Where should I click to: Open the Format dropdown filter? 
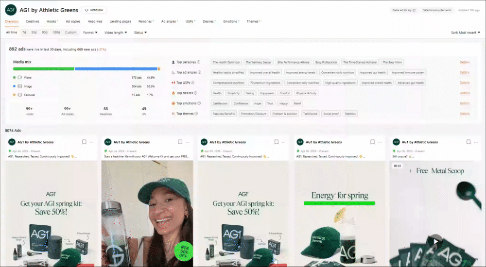[90, 33]
